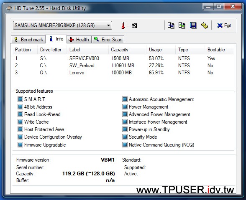
Task: Open the SAMSUNG MMCRE28G8MXP drive dropdown
Action: 62,25
